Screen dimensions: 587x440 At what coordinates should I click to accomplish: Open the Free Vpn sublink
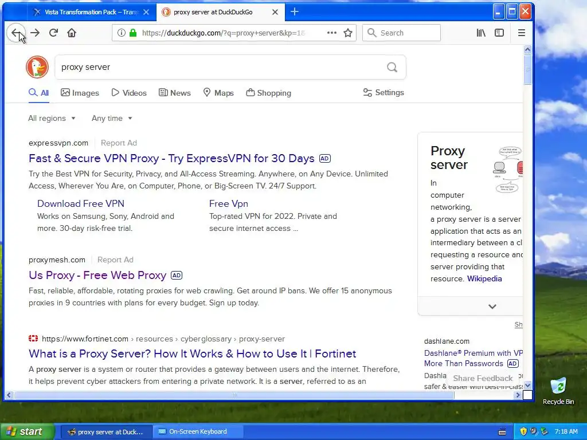pos(229,203)
